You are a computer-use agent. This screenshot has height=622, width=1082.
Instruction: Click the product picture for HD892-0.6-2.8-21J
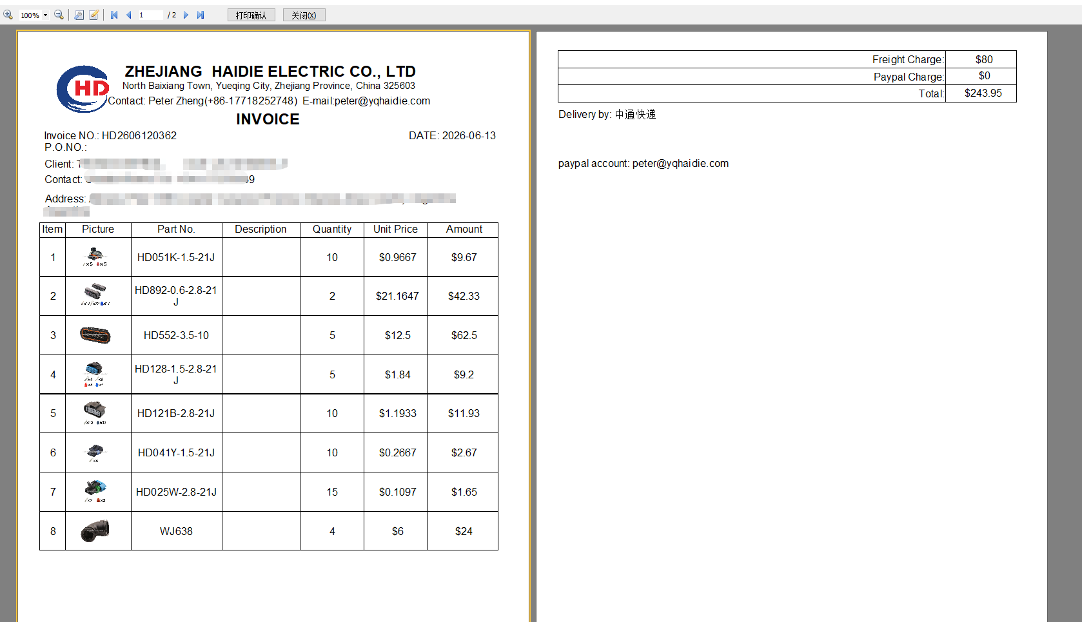[x=95, y=295]
